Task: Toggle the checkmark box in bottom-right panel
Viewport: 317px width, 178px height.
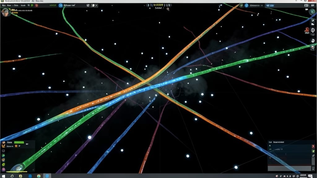Action: [x=313, y=156]
